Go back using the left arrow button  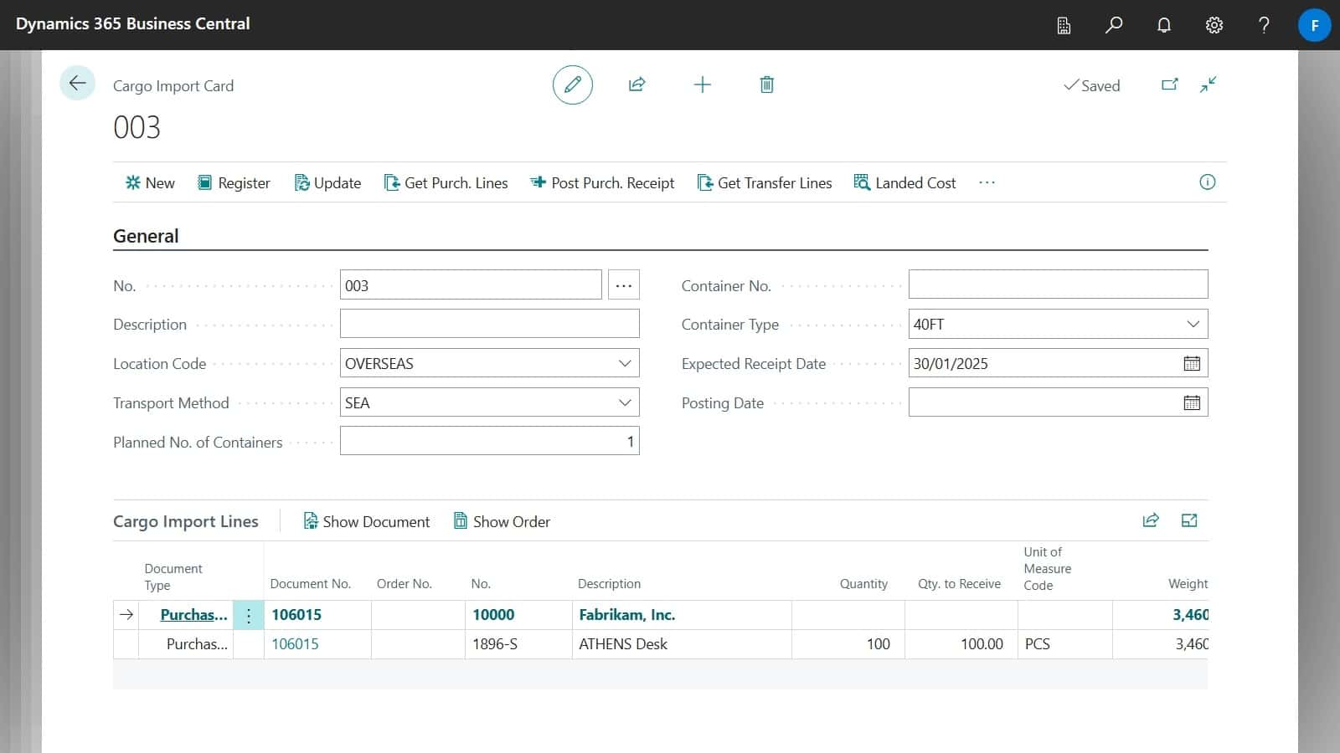pyautogui.click(x=77, y=83)
